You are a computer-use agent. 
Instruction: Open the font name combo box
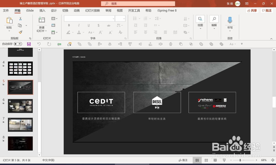[x=89, y=18]
